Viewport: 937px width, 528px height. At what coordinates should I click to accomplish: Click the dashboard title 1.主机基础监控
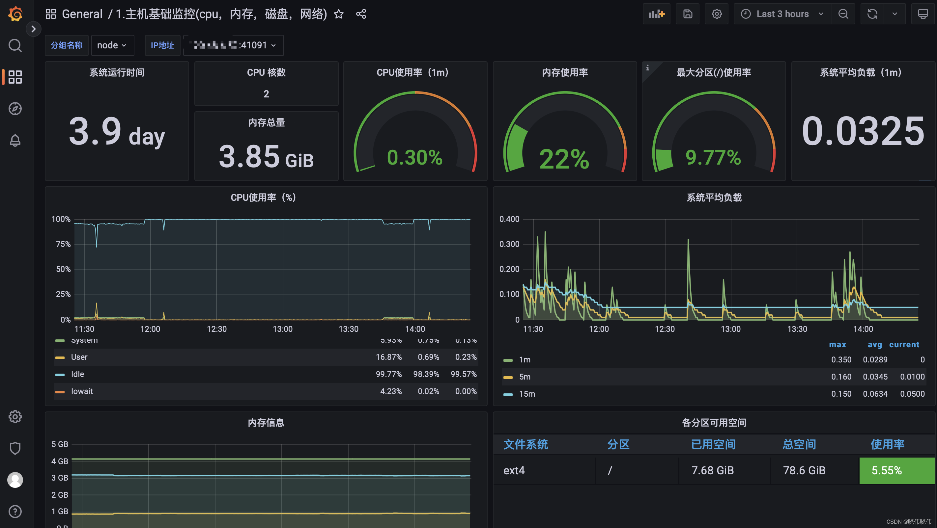(x=221, y=14)
